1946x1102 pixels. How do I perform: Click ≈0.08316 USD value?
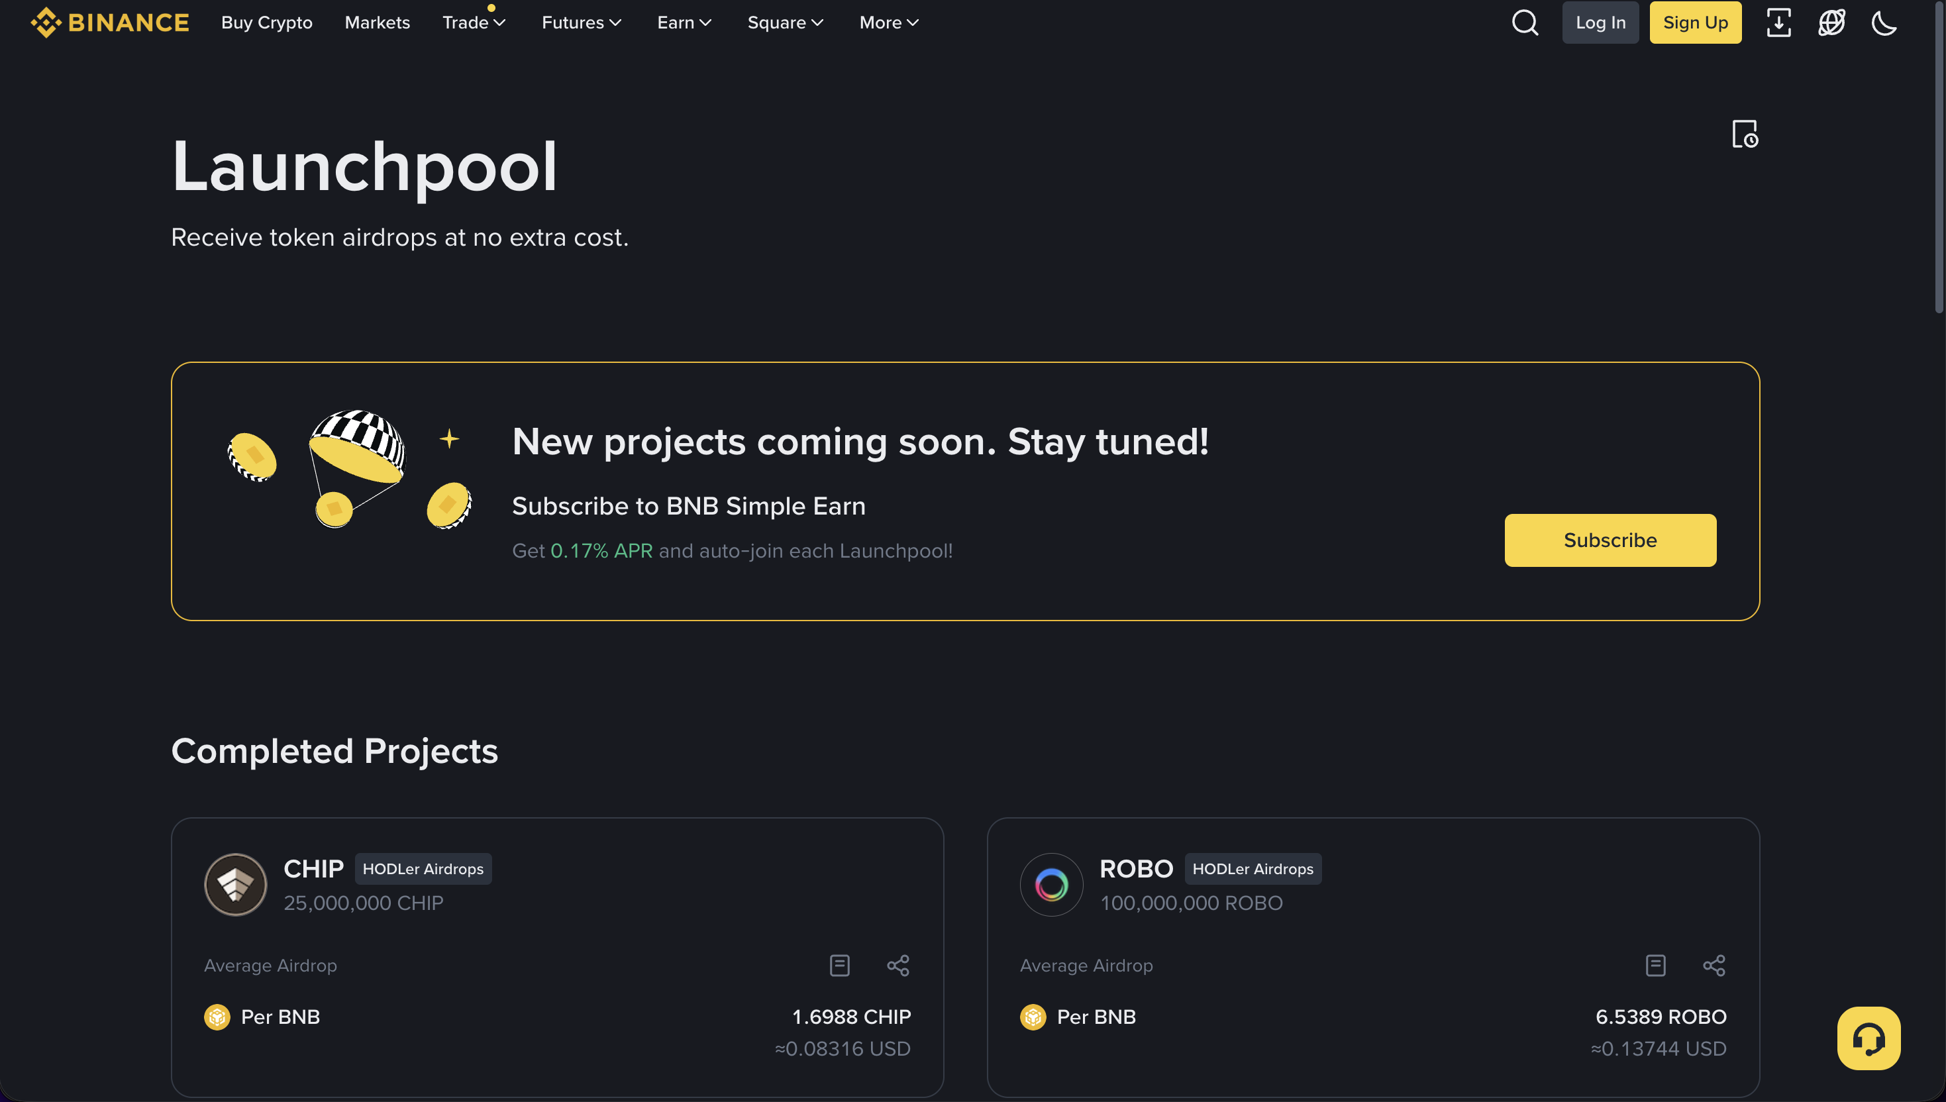point(843,1048)
